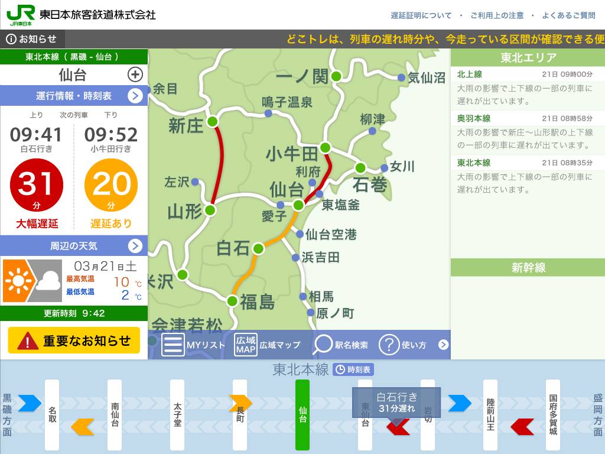Viewport: 605px width, 454px height.
Task: Select 国府多賀城 station on line diagram
Action: [x=553, y=414]
